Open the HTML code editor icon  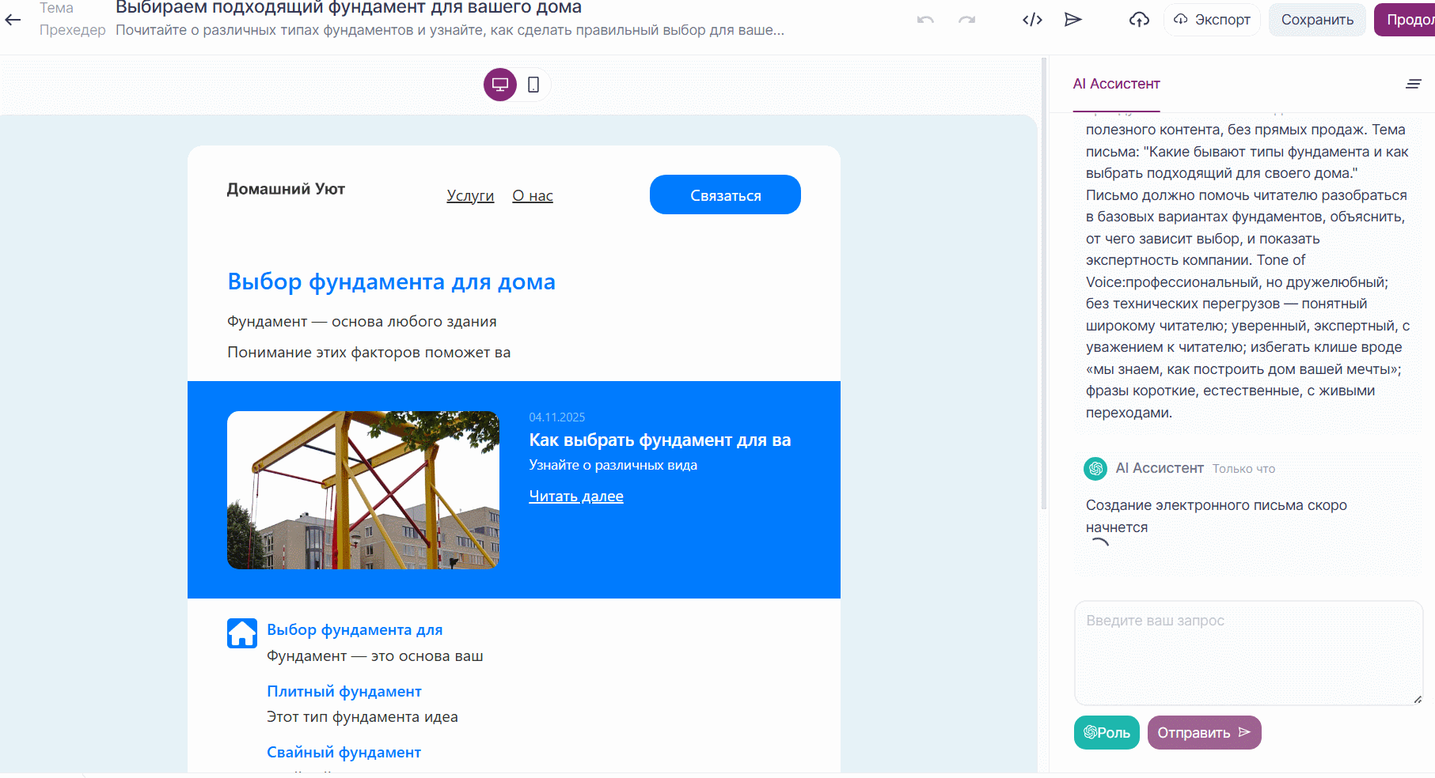point(1032,20)
